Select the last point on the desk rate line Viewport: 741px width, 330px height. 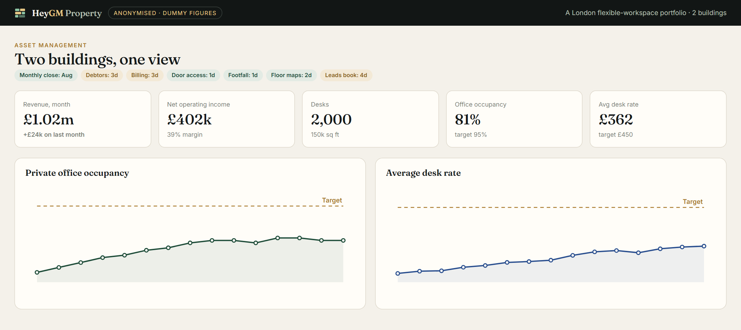pos(704,246)
